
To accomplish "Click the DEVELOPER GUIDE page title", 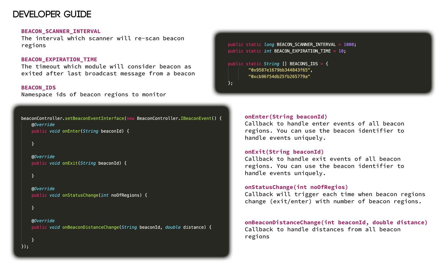I will [51, 14].
